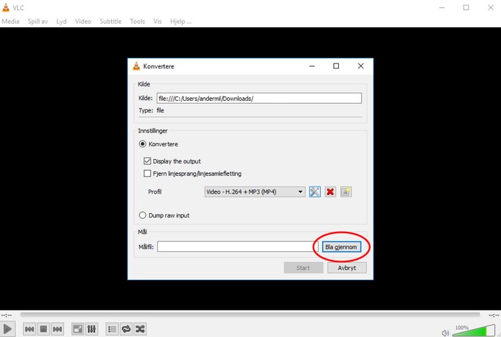Open the Media menu
The image size is (501, 337).
(x=11, y=22)
